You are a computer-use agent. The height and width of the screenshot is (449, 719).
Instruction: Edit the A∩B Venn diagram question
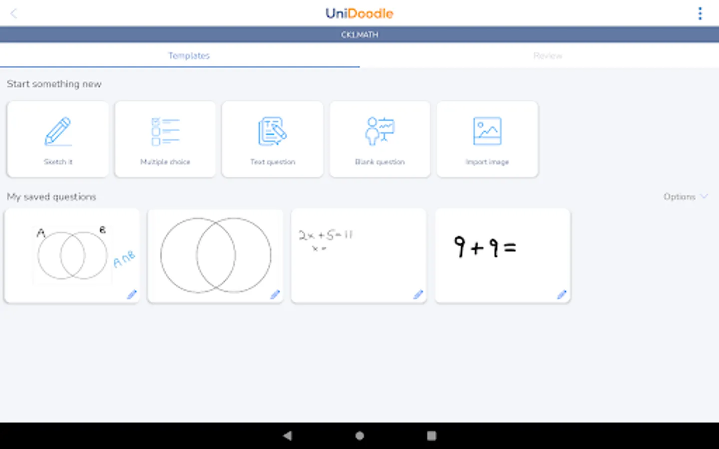pyautogui.click(x=132, y=294)
